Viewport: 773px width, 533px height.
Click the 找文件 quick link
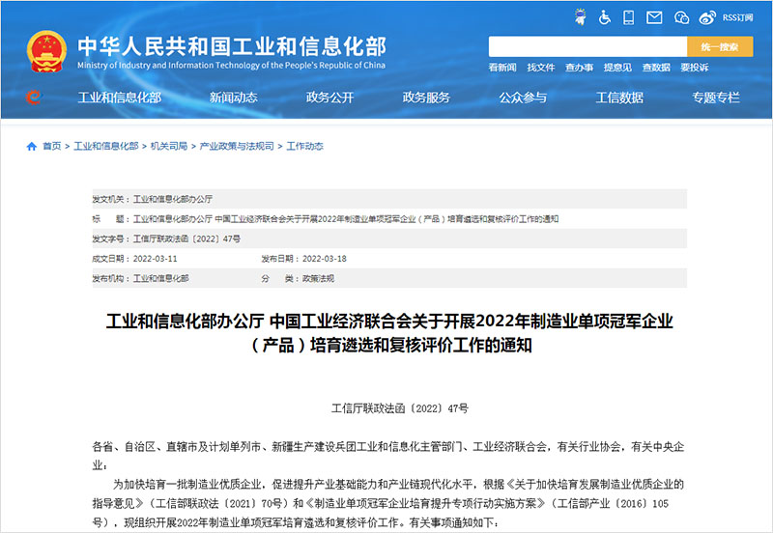click(x=540, y=68)
